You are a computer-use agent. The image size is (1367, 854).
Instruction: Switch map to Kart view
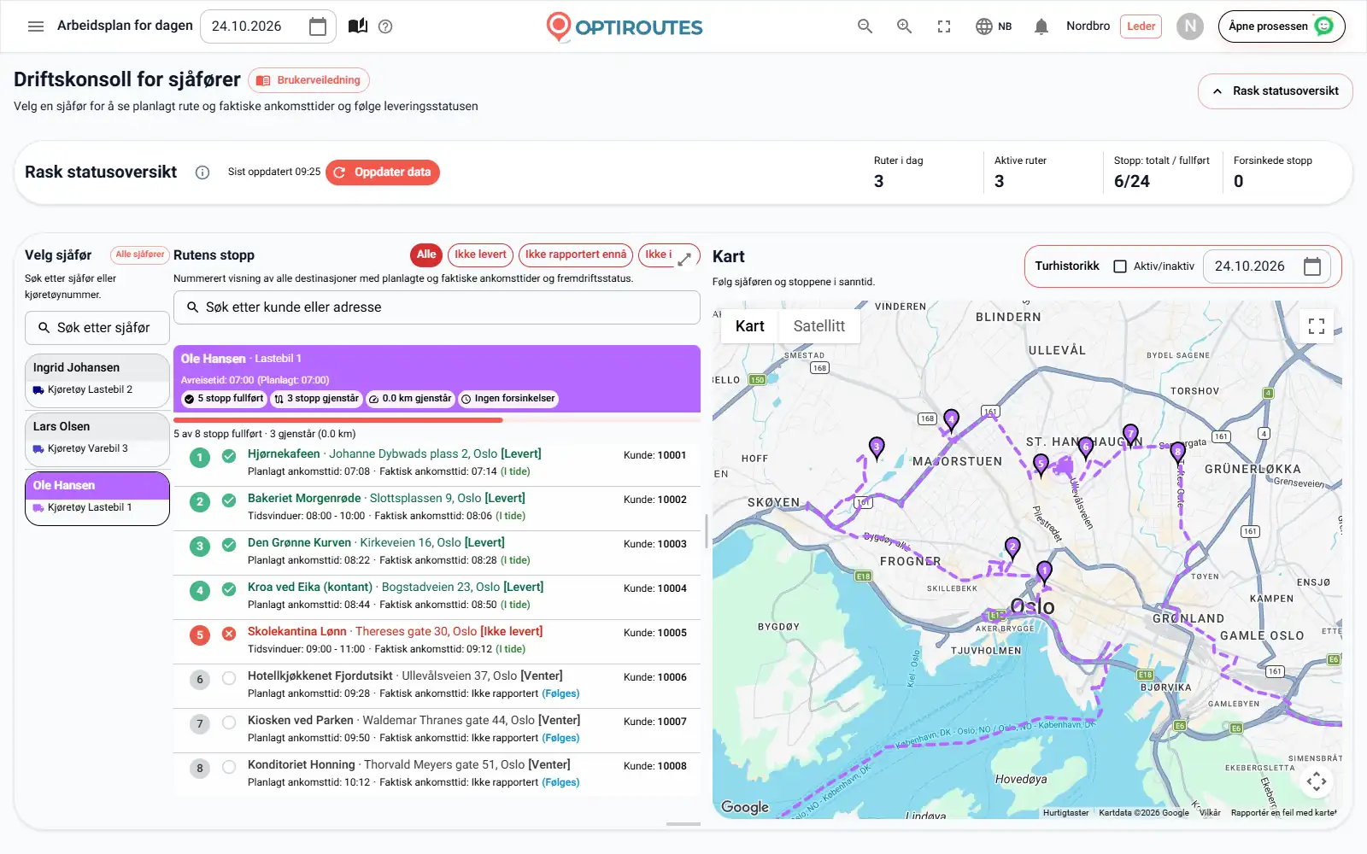(x=749, y=326)
